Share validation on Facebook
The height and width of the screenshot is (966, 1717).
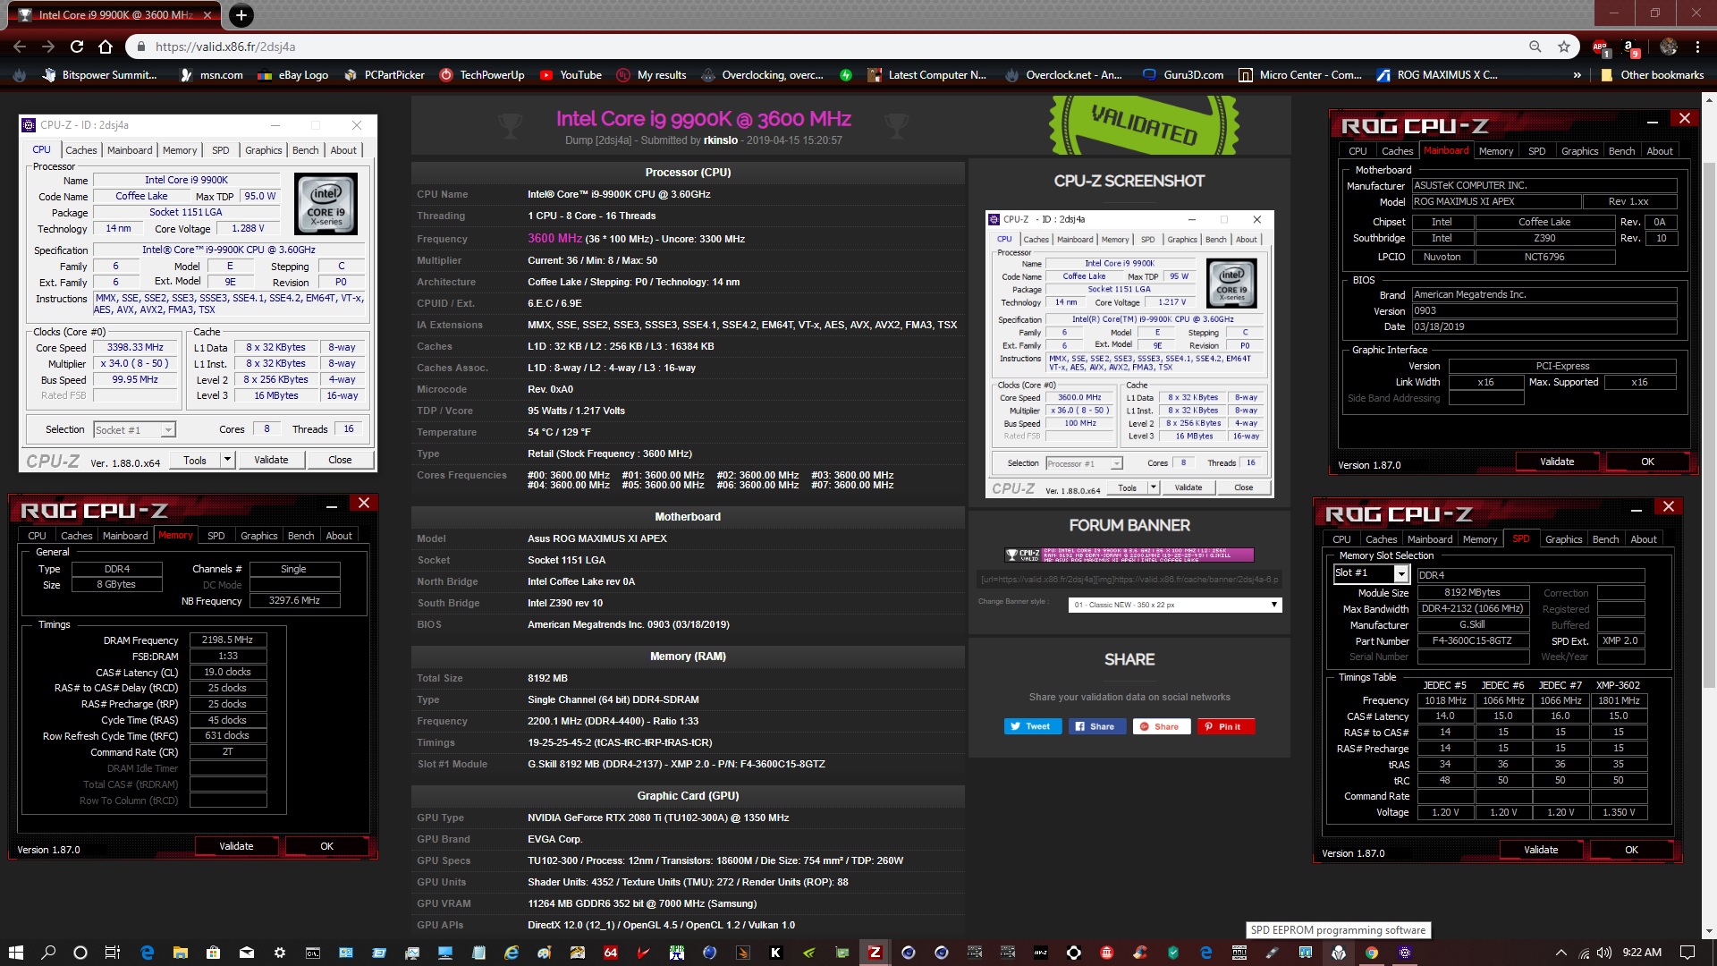(1096, 726)
